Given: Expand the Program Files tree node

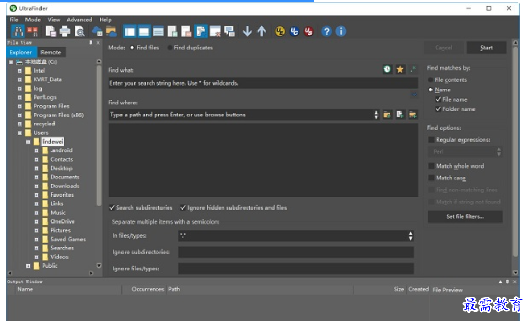Looking at the screenshot, I should pos(20,106).
